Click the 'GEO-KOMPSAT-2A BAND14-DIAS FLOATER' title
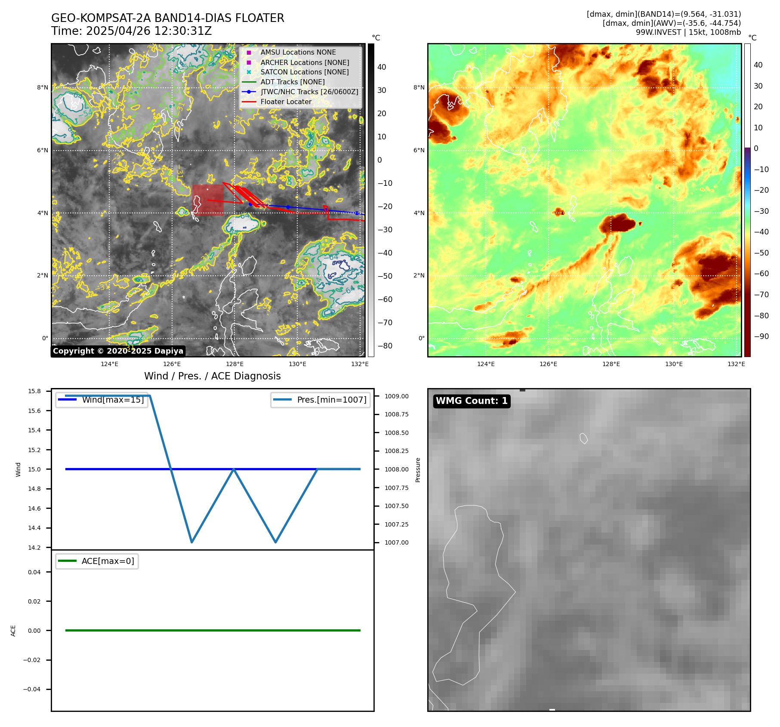Viewport: 780px width, 727px height. (168, 18)
